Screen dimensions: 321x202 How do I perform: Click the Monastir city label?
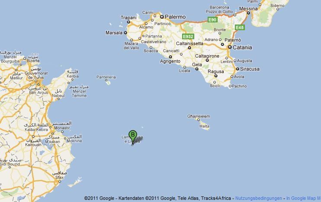(x=62, y=128)
